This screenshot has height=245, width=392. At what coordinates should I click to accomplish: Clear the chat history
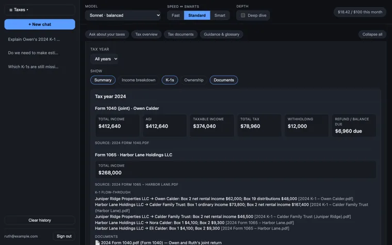coord(40,220)
